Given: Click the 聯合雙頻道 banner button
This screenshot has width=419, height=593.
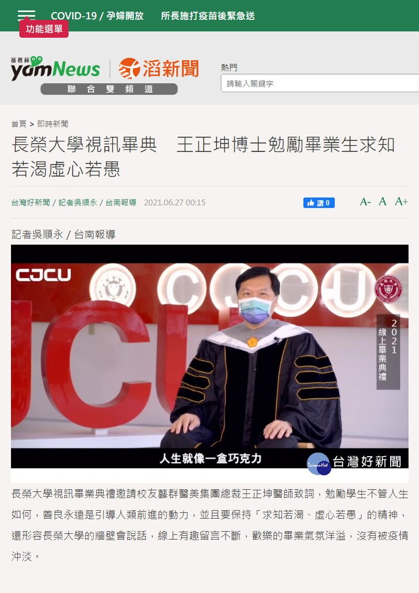Looking at the screenshot, I should tap(109, 89).
